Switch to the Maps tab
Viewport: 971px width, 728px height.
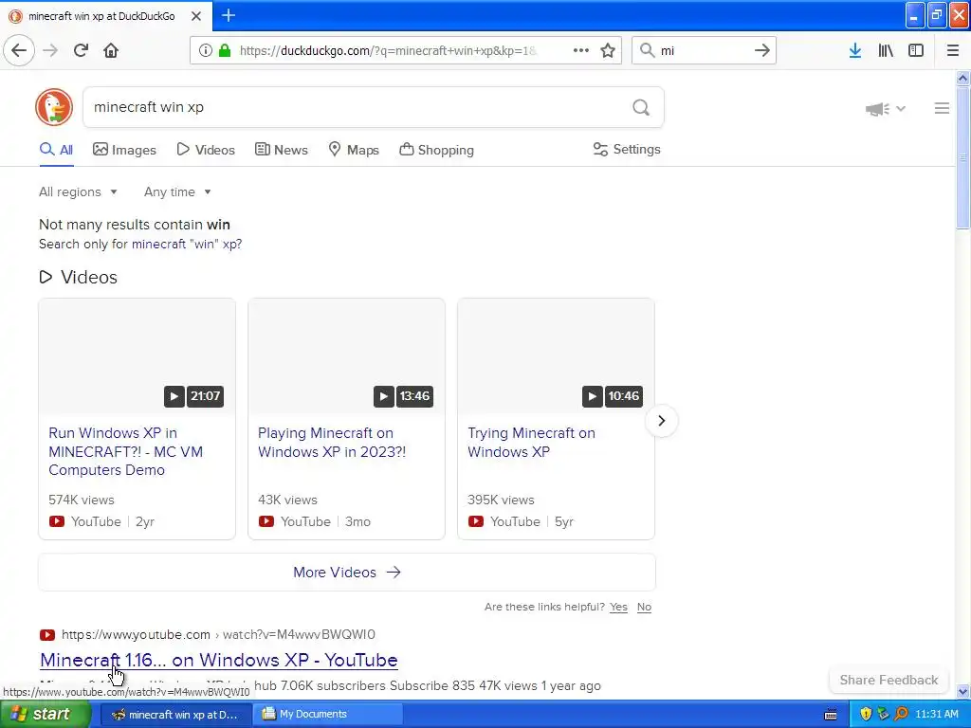(x=354, y=150)
